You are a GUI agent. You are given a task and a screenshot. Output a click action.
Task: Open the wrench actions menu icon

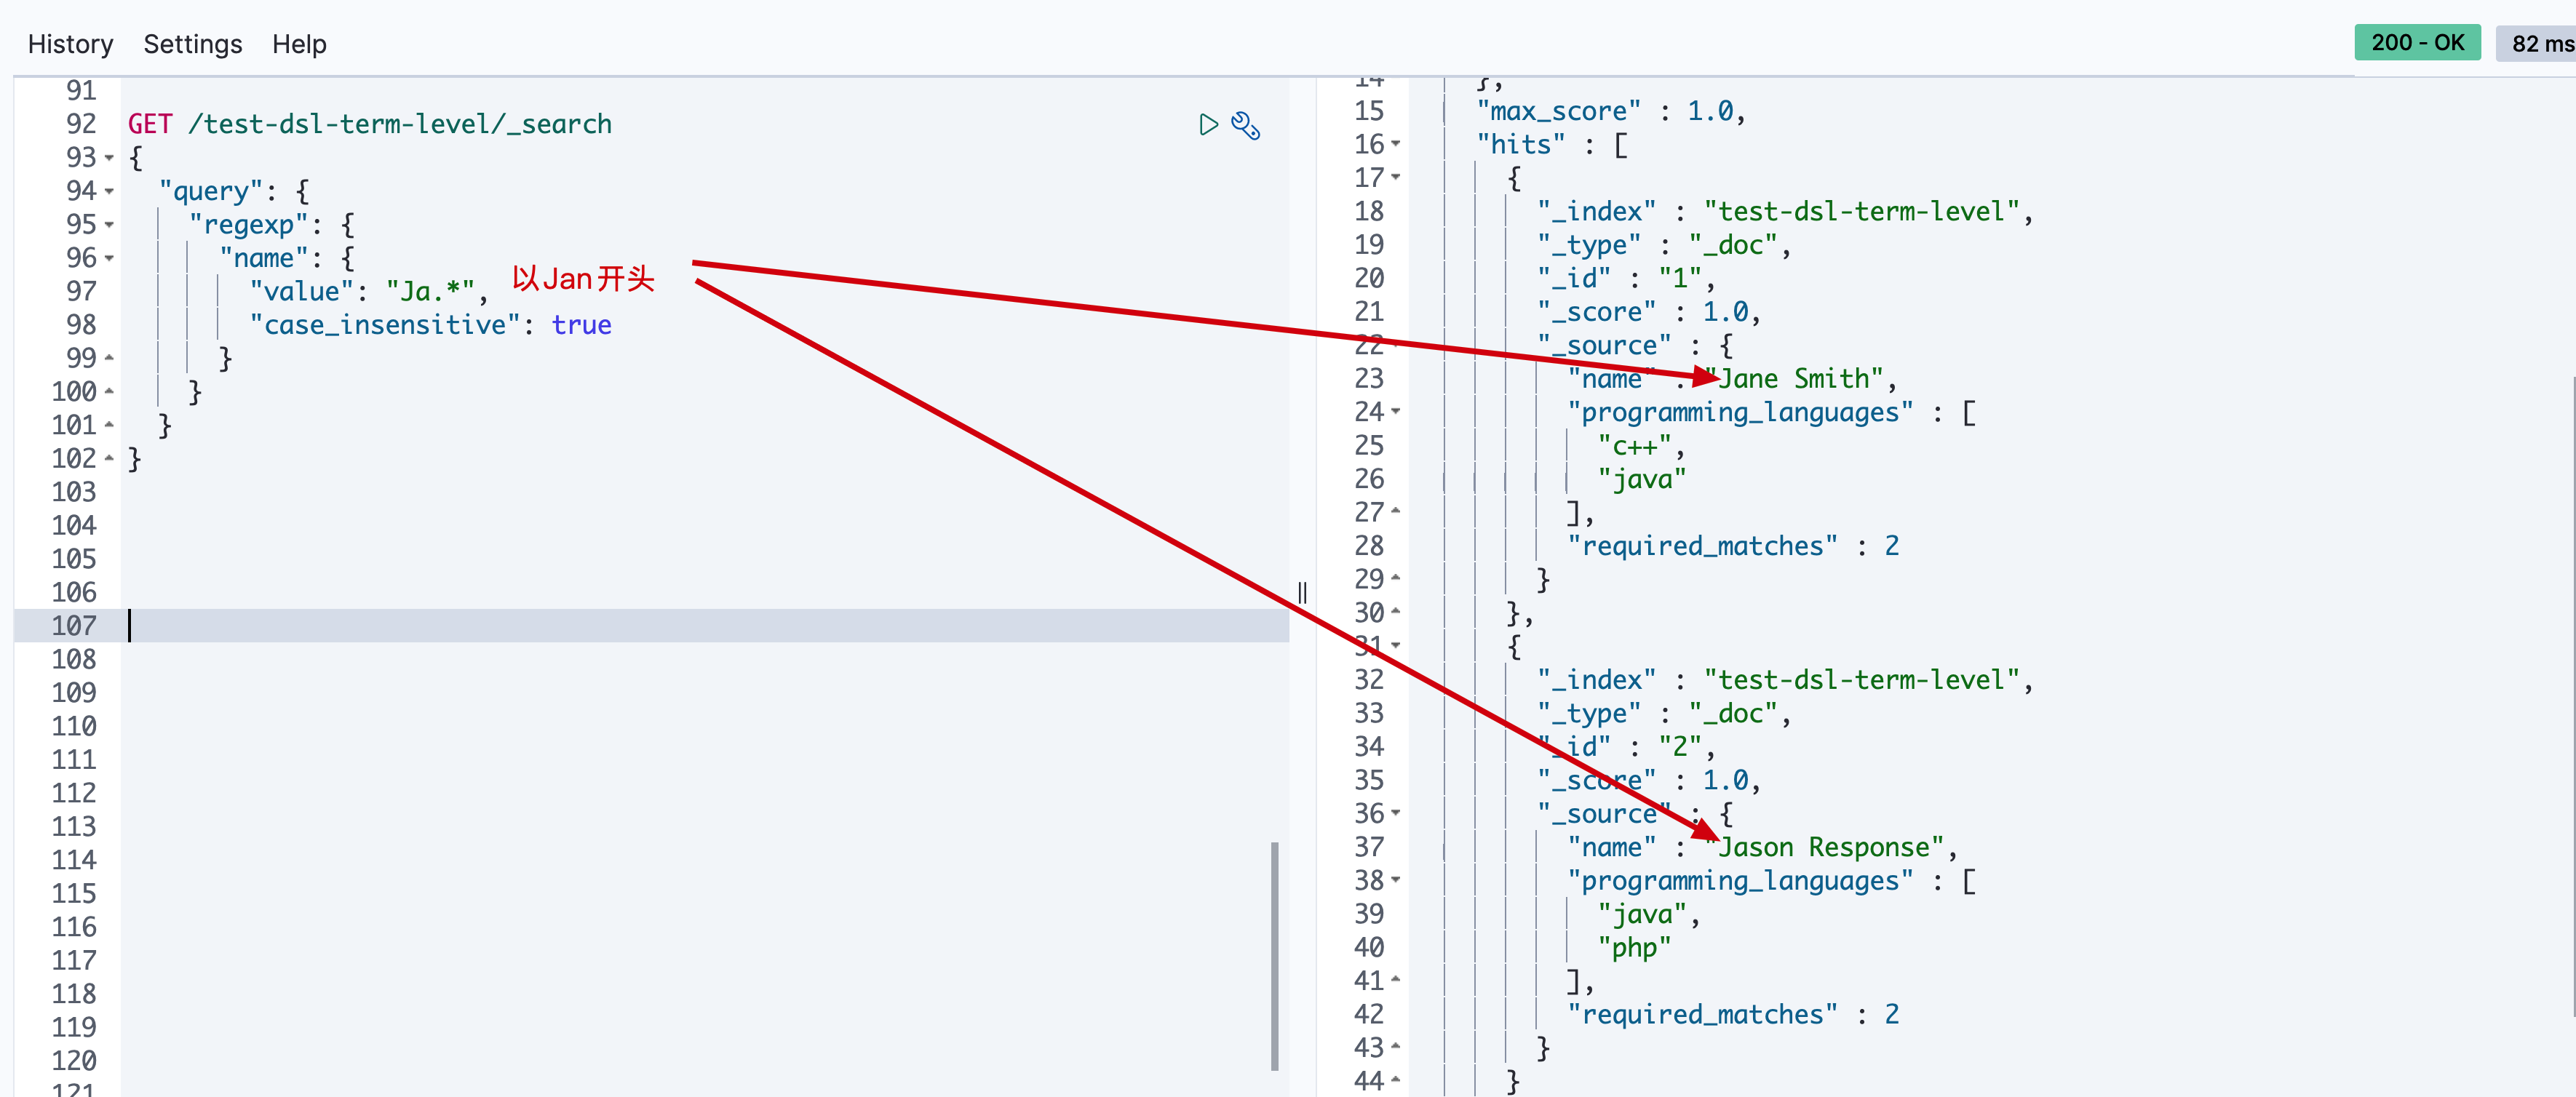point(1245,125)
